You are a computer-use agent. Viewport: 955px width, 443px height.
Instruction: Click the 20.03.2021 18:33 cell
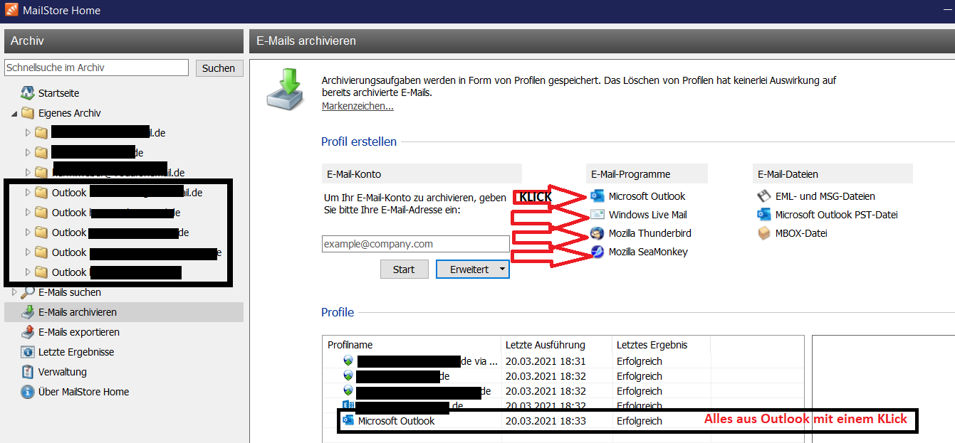[x=546, y=421]
